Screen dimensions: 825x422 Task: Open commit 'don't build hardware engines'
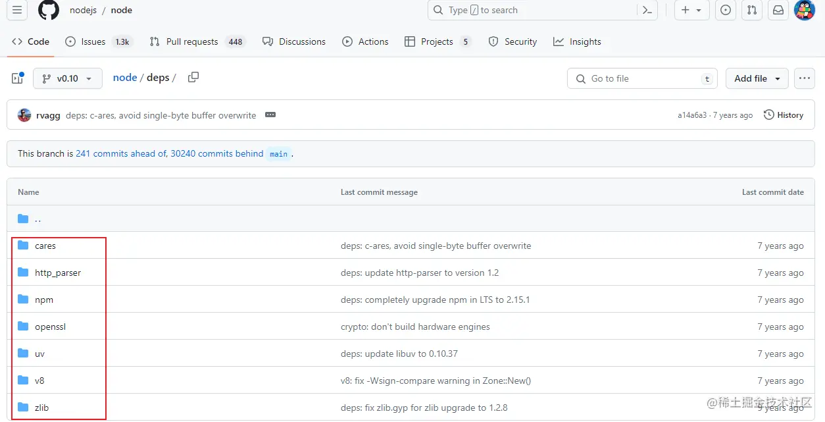coord(415,327)
